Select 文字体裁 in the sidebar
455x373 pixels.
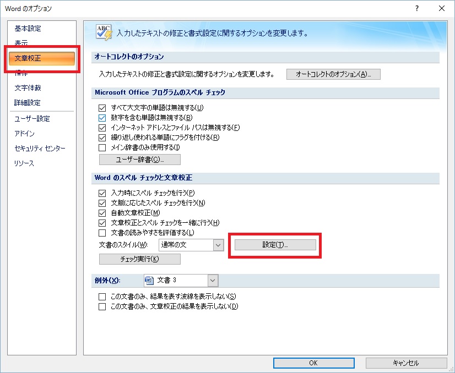point(28,88)
